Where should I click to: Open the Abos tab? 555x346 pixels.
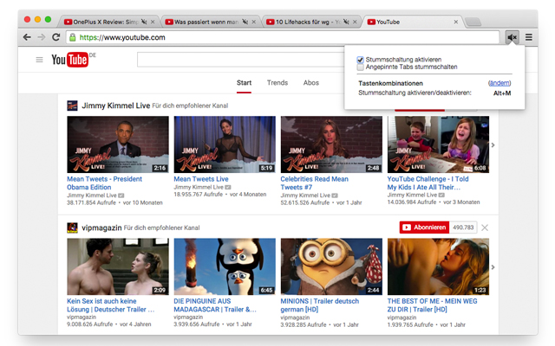[310, 83]
